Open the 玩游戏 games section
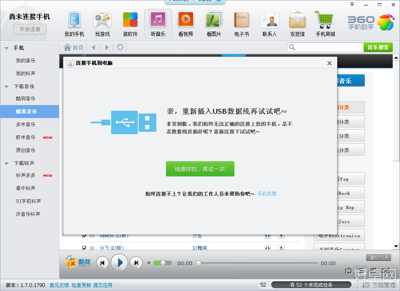400x291 pixels. pyautogui.click(x=102, y=24)
